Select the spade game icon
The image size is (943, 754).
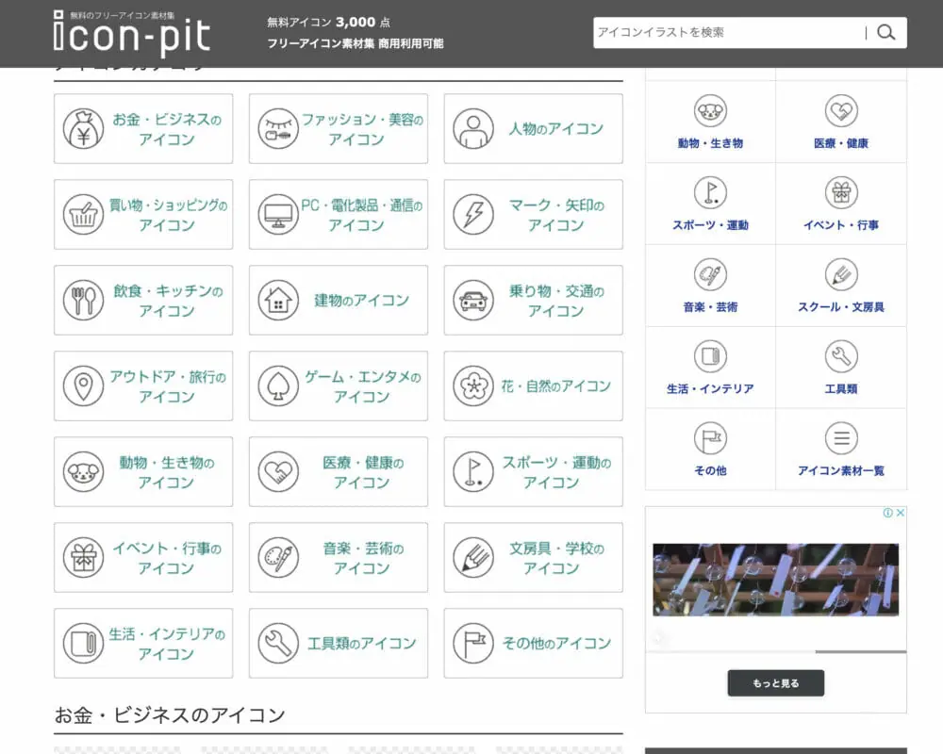point(278,386)
